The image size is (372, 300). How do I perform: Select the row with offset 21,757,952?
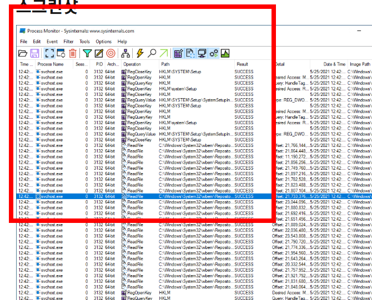(x=195, y=270)
